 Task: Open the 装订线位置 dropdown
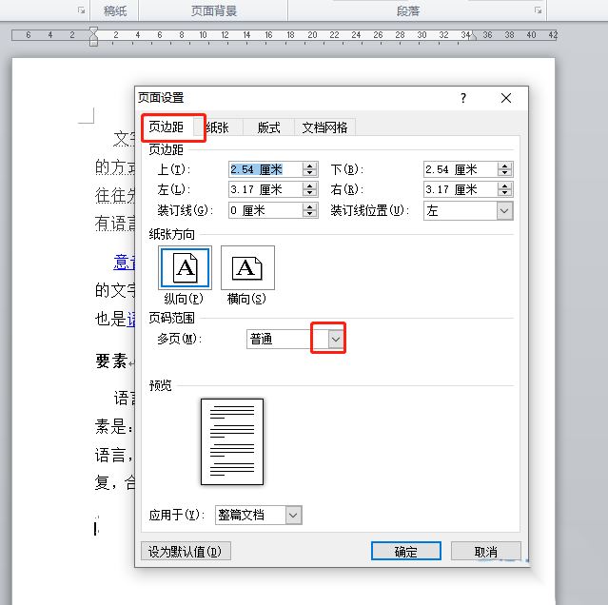point(504,210)
